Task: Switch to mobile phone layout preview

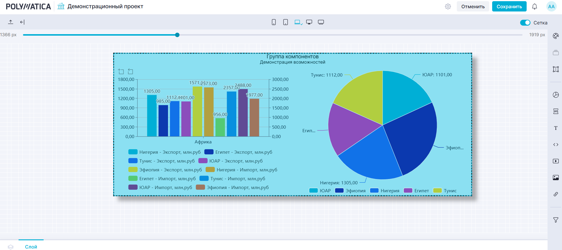Action: 274,22
